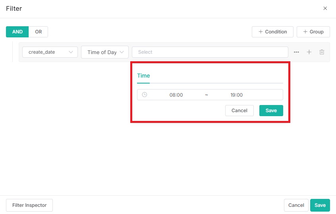The image size is (336, 214).
Task: Open the create_date field dropdown
Action: click(50, 52)
